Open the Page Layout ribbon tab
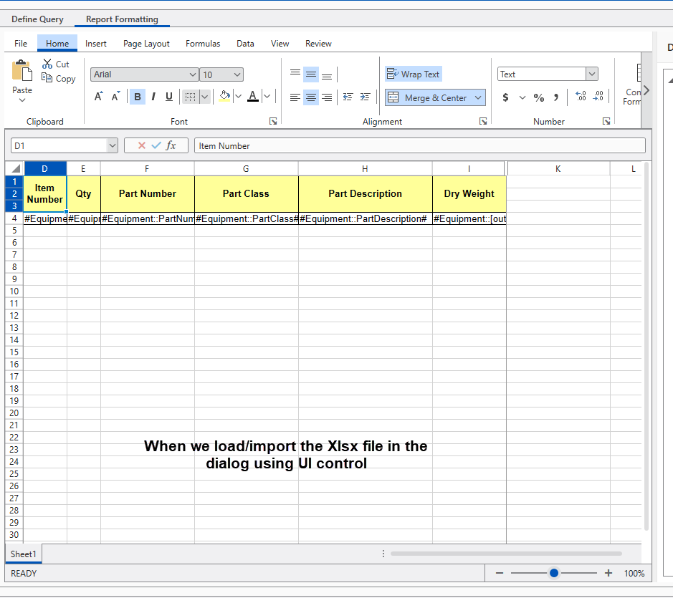Image resolution: width=673 pixels, height=598 pixels. (146, 44)
